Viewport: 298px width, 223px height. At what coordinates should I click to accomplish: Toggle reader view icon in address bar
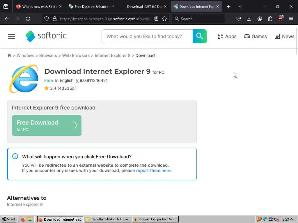(156, 19)
